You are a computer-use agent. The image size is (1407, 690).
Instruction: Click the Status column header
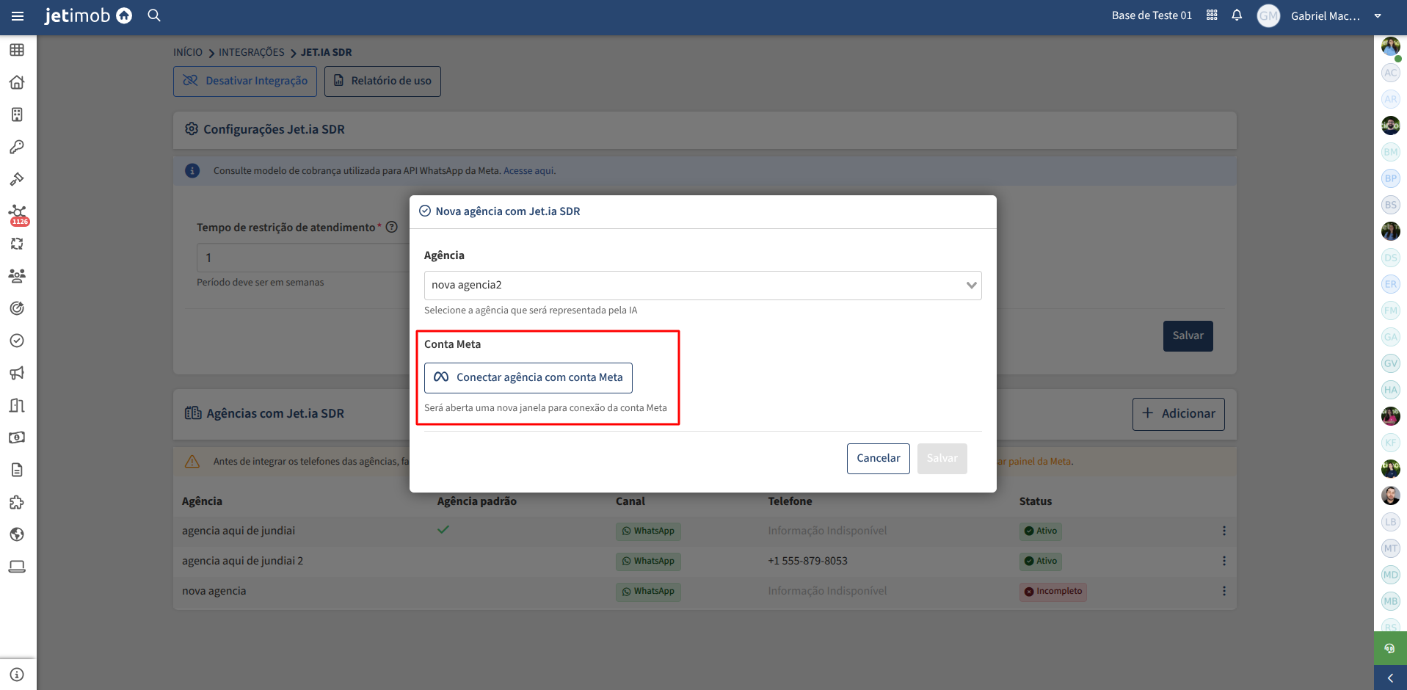(1035, 501)
